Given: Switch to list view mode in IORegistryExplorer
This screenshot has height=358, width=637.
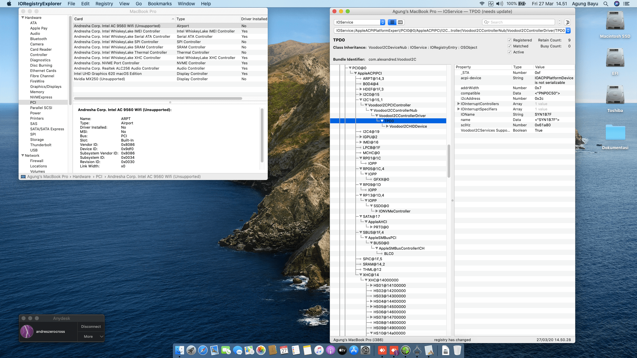Looking at the screenshot, I should tap(392, 22).
